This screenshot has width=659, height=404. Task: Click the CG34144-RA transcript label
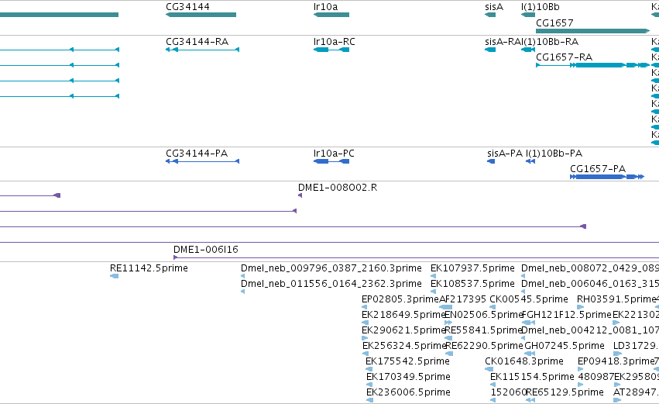point(197,42)
